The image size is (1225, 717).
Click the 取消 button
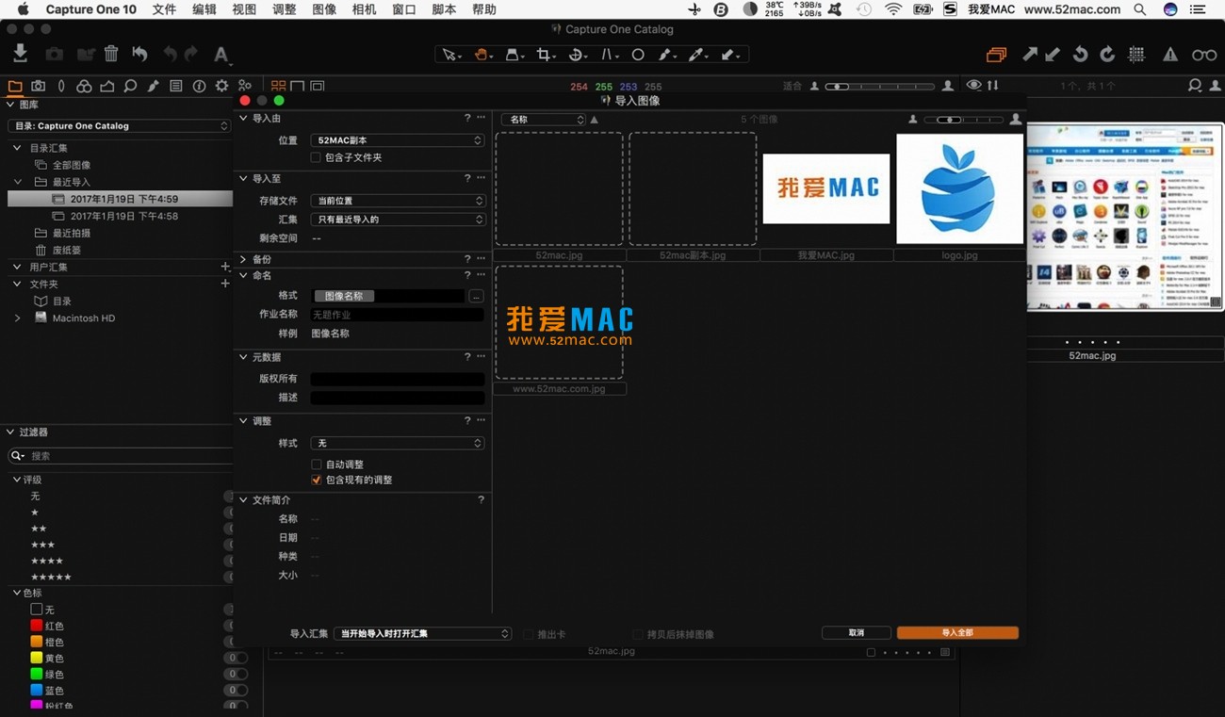[856, 633]
